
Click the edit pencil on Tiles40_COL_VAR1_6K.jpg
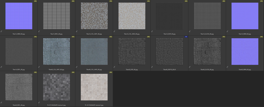[x=39, y=67]
